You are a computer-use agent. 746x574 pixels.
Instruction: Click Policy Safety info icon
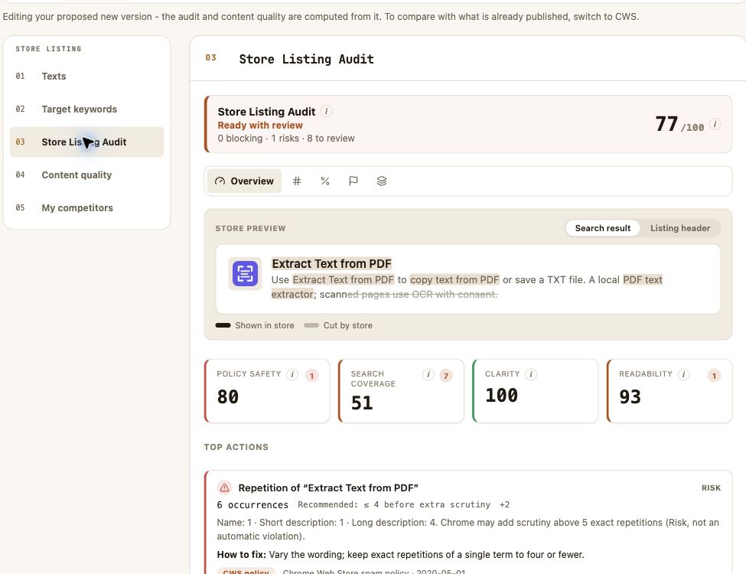[x=292, y=374]
